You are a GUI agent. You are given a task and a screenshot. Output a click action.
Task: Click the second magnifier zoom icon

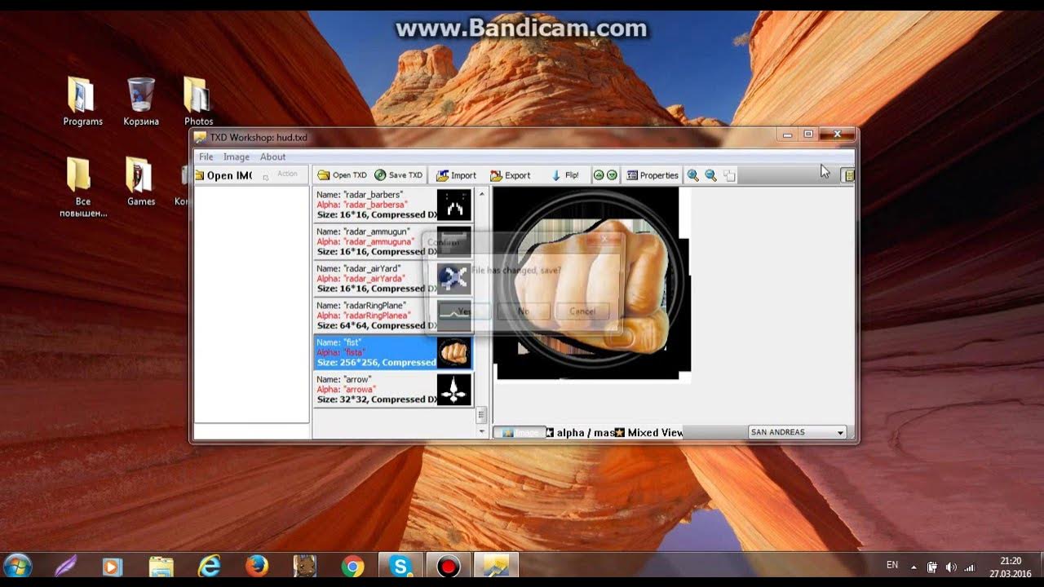pos(710,175)
